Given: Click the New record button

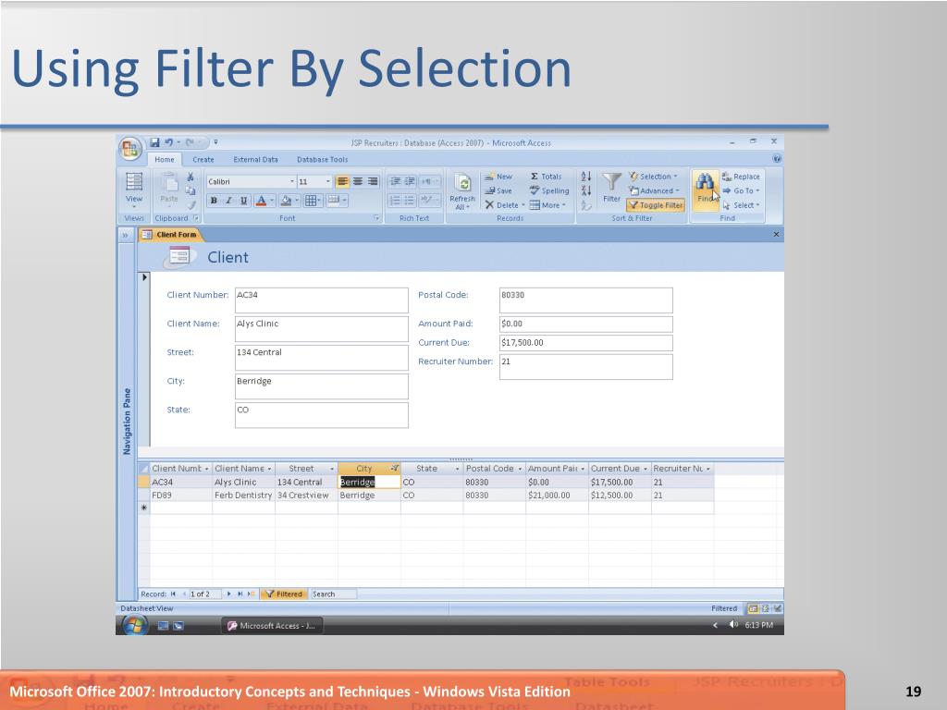Looking at the screenshot, I should coord(498,177).
